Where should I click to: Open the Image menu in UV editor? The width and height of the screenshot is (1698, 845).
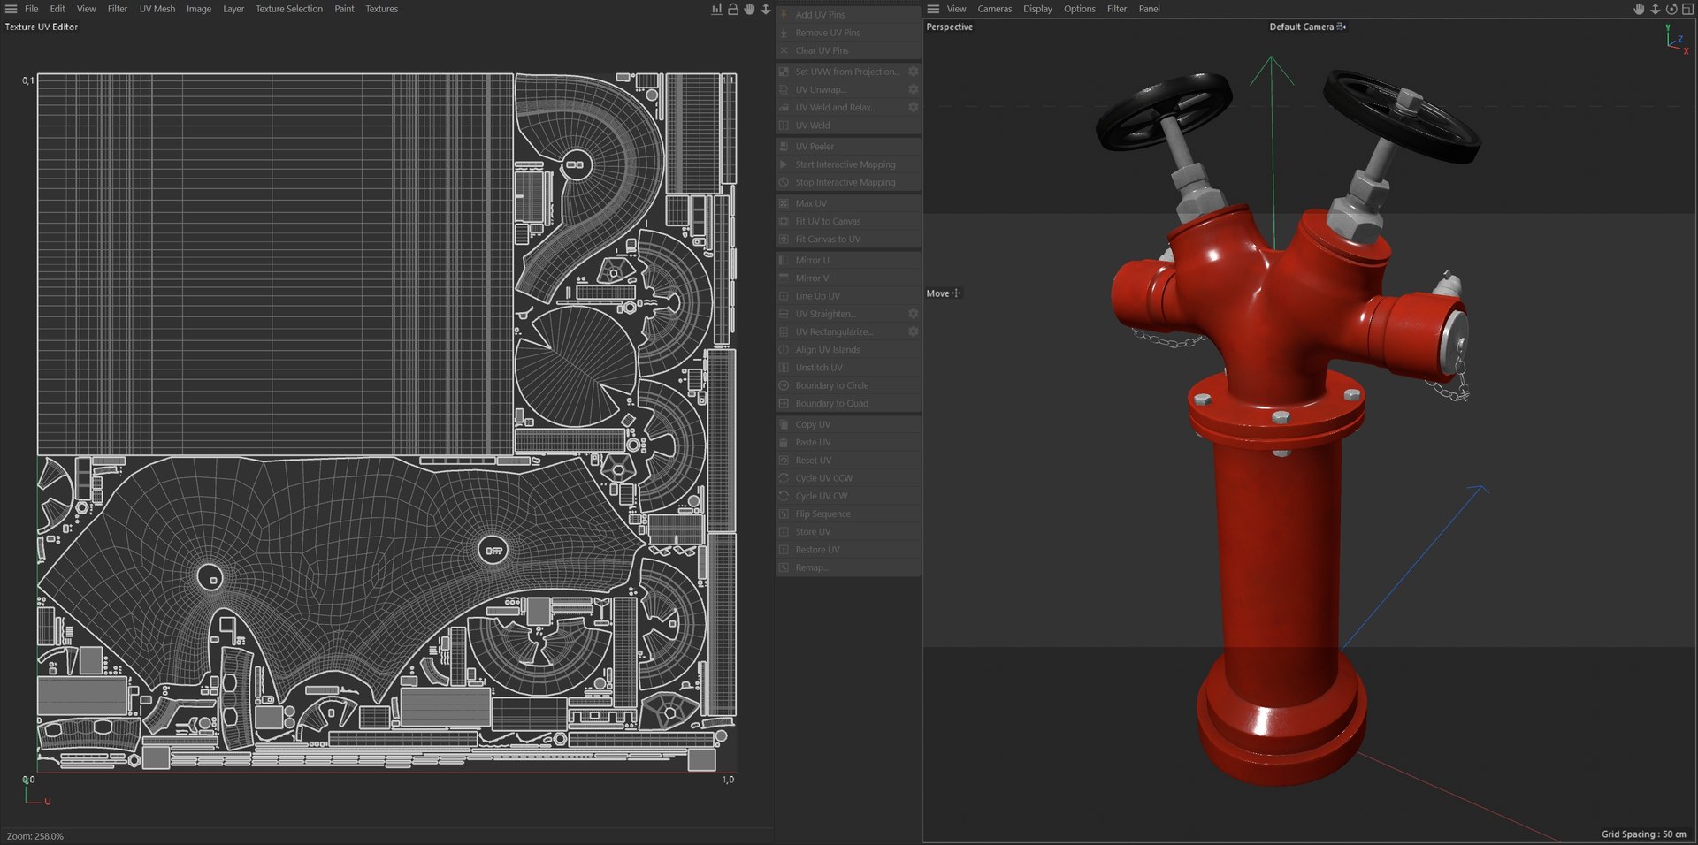click(199, 9)
